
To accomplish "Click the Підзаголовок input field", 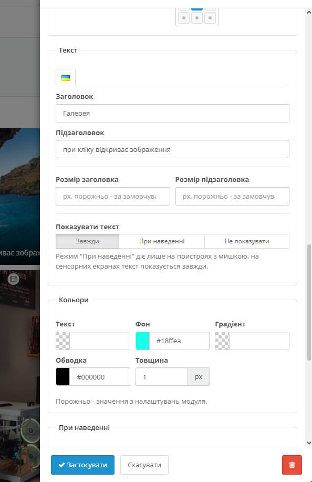I will pos(172,149).
